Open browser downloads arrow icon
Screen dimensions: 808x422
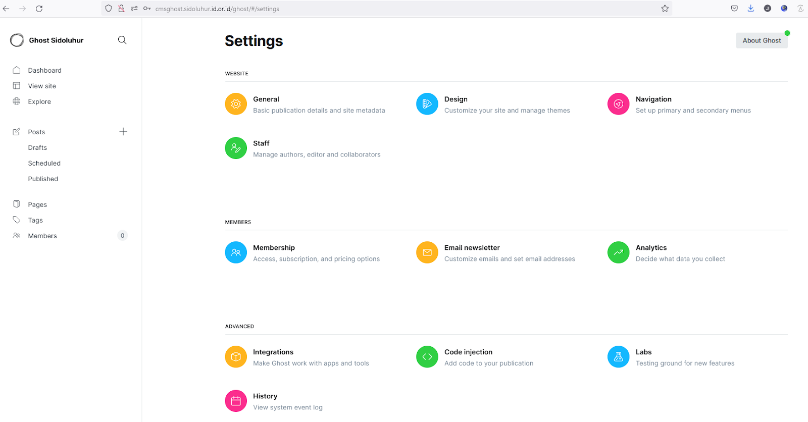coord(751,9)
